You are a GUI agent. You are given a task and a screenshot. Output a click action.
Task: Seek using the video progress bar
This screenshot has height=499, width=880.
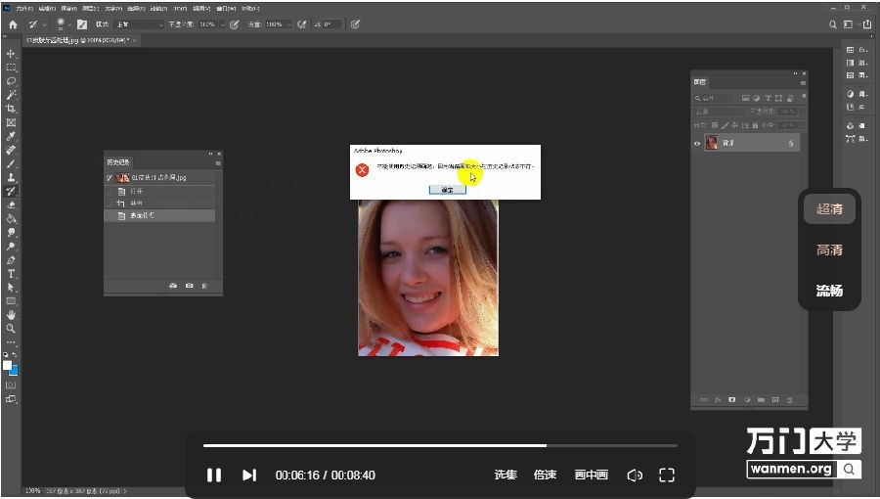pyautogui.click(x=440, y=446)
